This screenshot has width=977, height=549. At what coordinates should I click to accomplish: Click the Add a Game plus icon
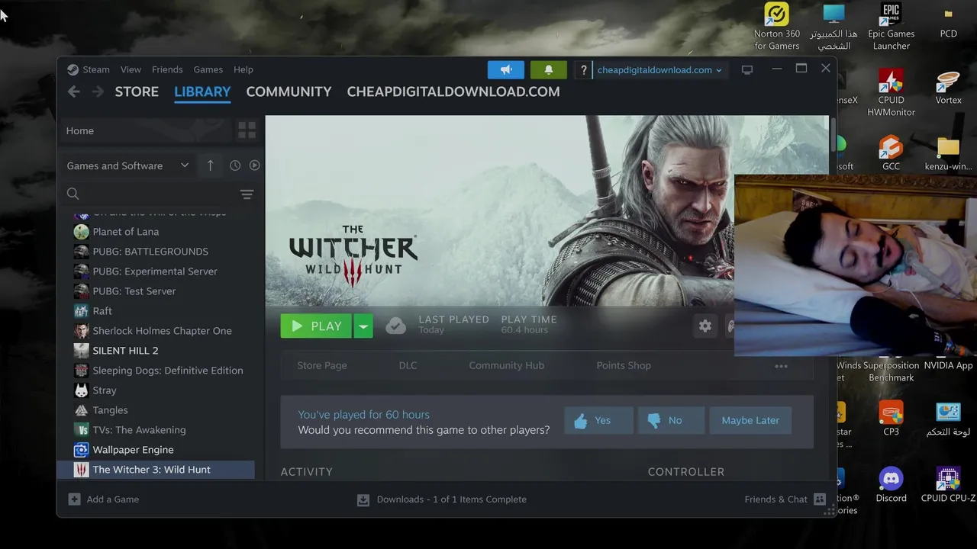click(x=74, y=499)
